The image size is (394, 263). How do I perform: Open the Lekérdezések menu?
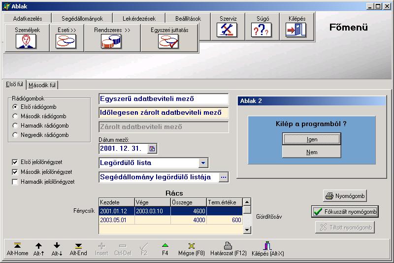[139, 19]
